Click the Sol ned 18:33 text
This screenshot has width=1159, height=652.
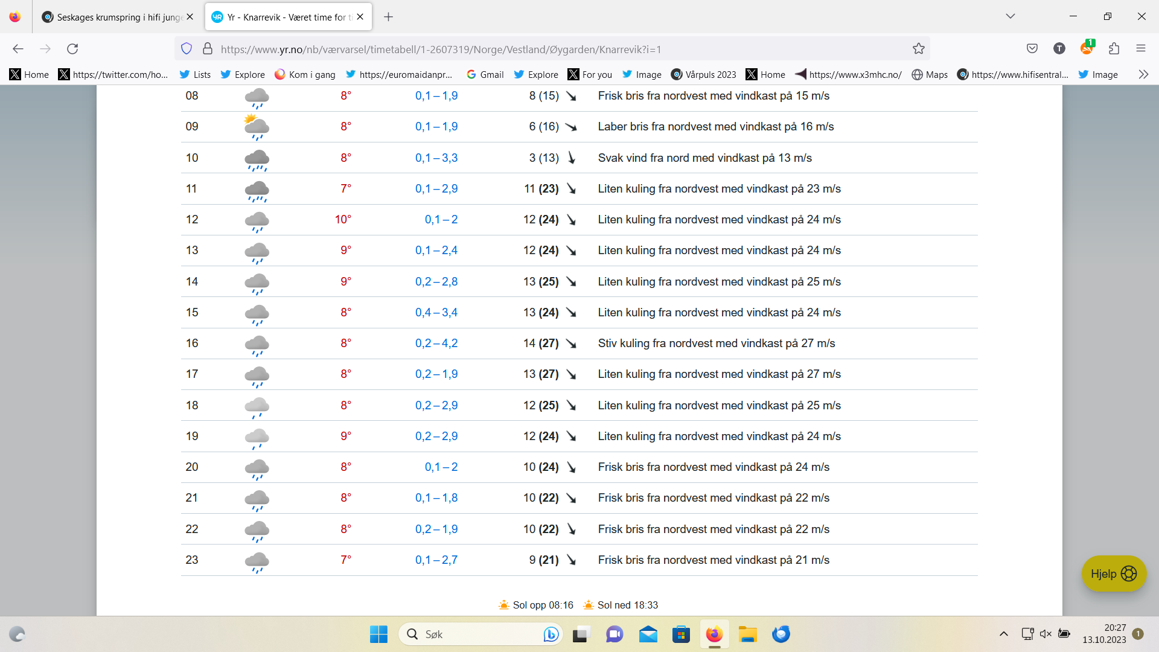[628, 605]
